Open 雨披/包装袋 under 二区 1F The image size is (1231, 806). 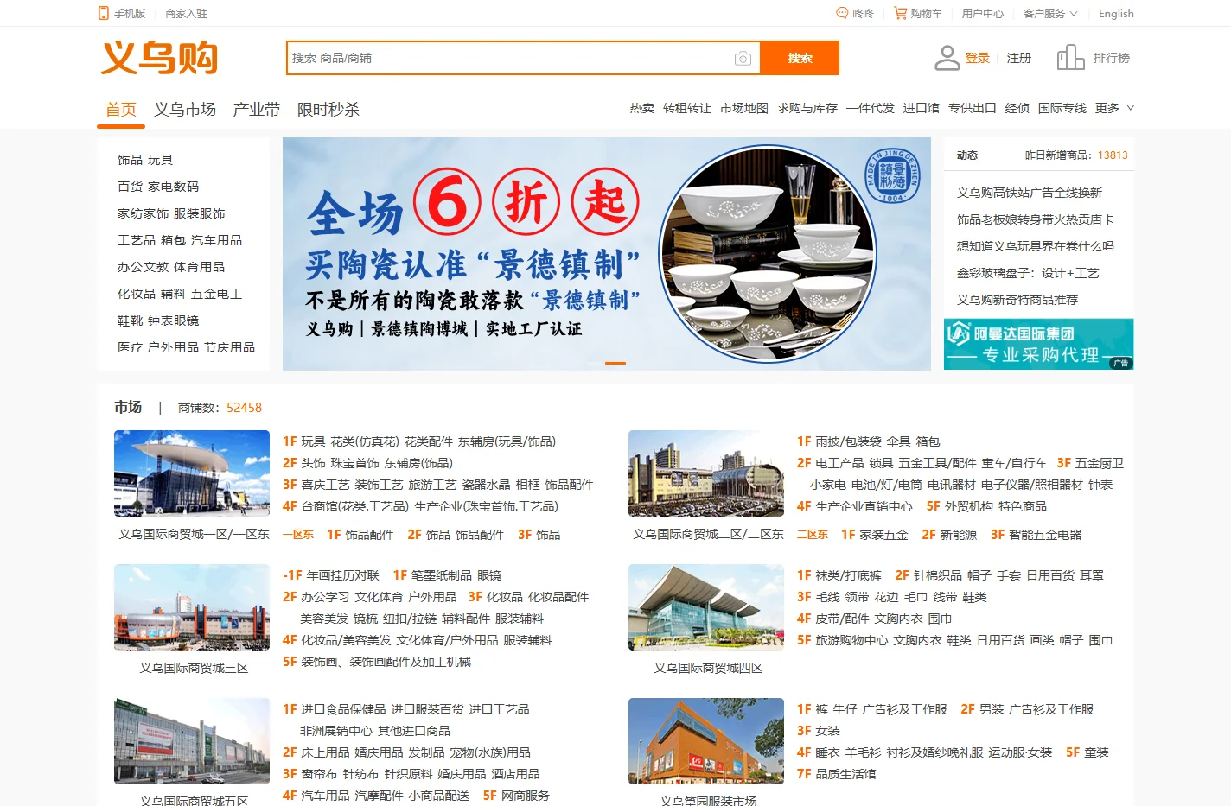pyautogui.click(x=849, y=441)
